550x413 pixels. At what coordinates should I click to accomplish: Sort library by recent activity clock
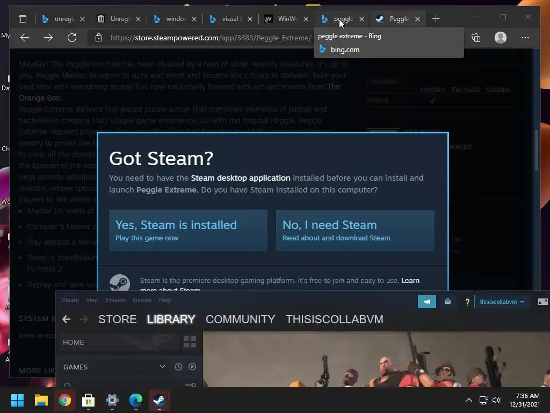tap(178, 367)
